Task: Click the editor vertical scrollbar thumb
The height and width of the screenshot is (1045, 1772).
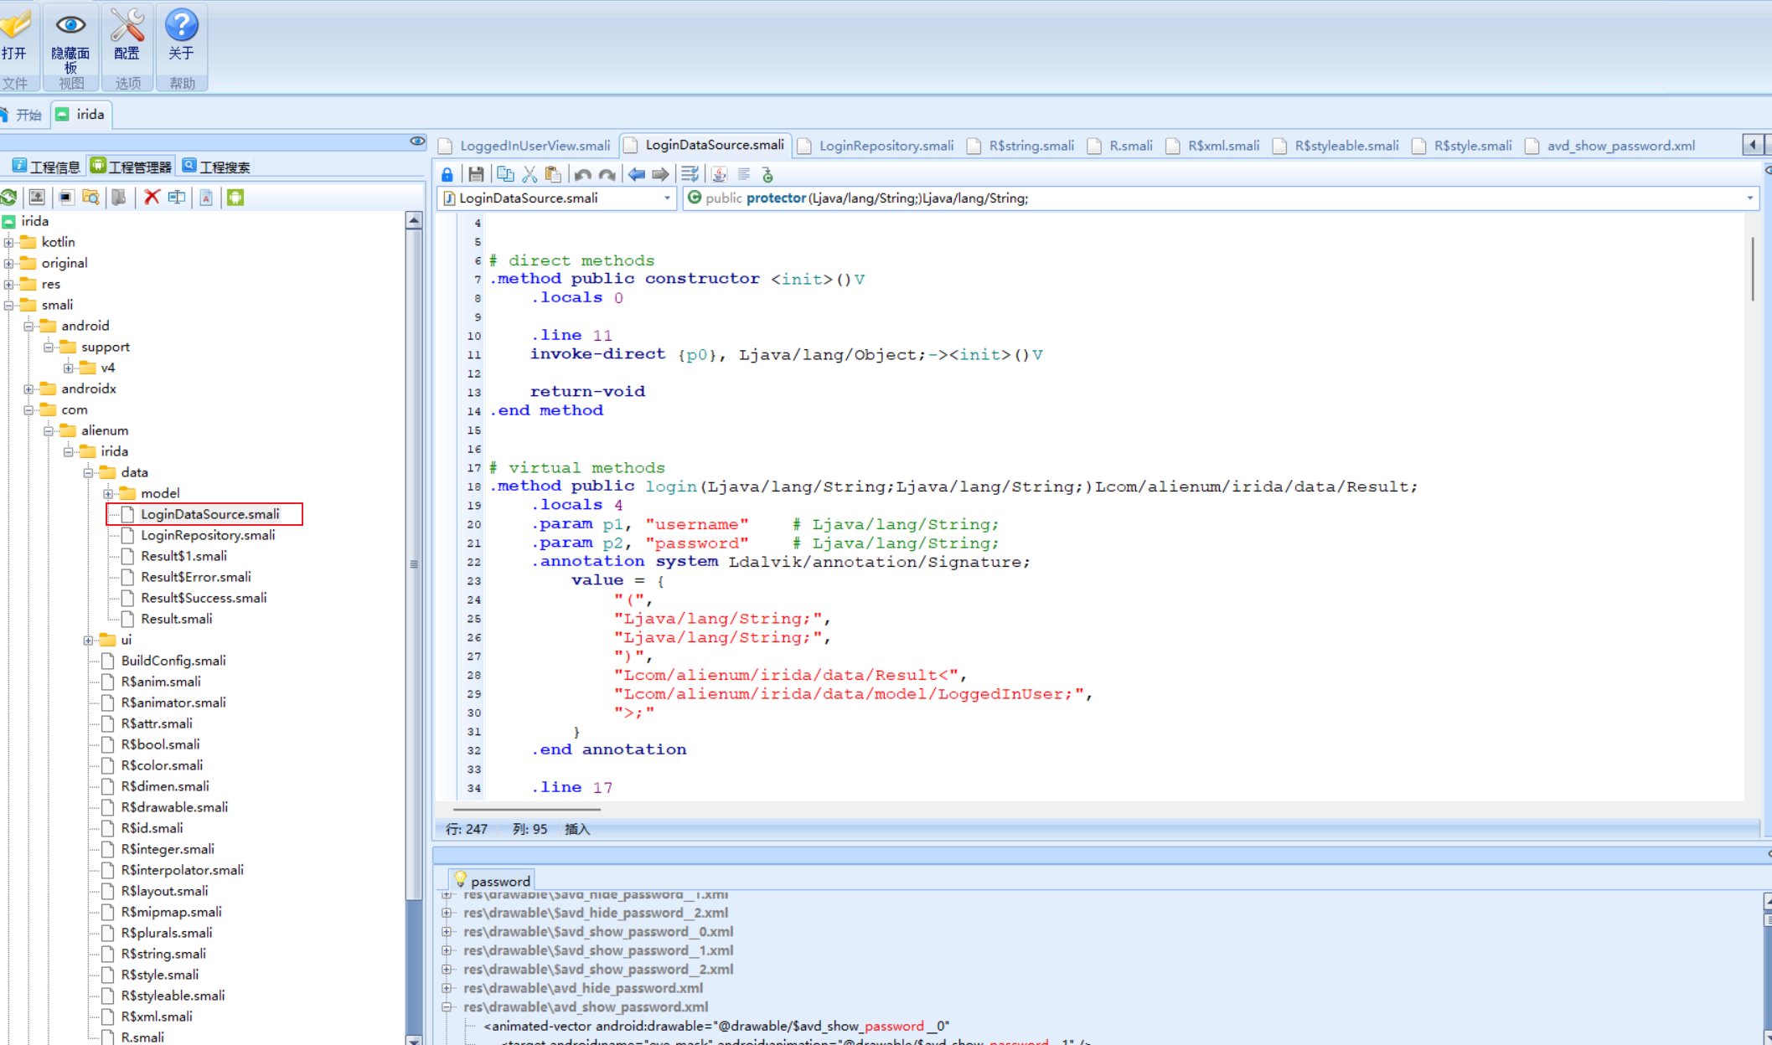Action: [x=1753, y=270]
